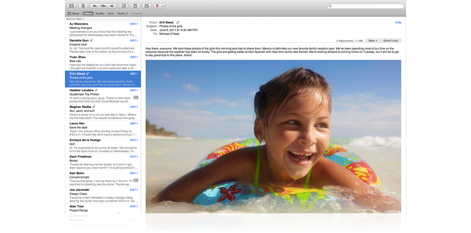The width and height of the screenshot is (471, 233).
Task: Forward message with the right arrow icon
Action: [x=112, y=6]
